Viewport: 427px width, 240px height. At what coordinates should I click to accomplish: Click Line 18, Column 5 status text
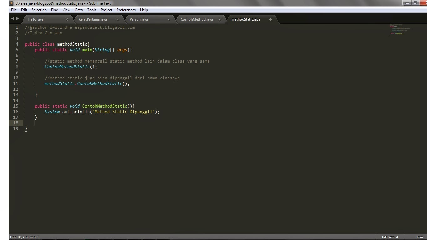tap(24, 237)
